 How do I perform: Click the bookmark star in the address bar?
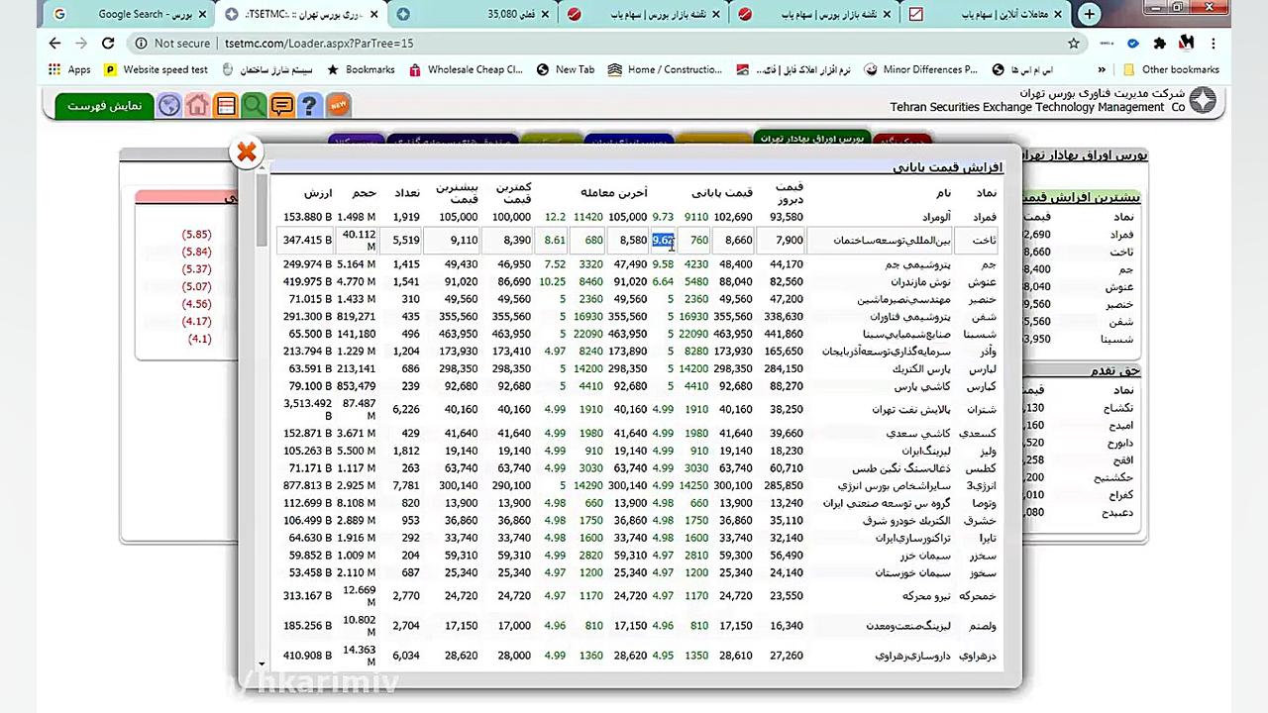1073,43
